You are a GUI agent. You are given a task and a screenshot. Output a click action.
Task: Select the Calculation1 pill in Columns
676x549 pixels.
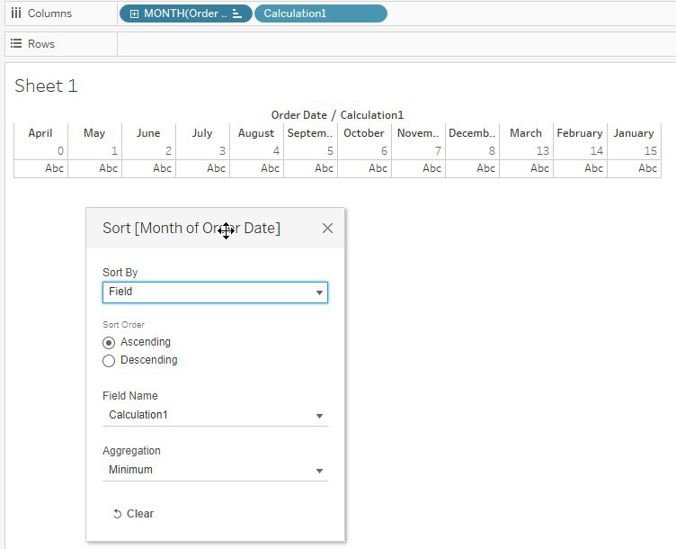pyautogui.click(x=321, y=13)
